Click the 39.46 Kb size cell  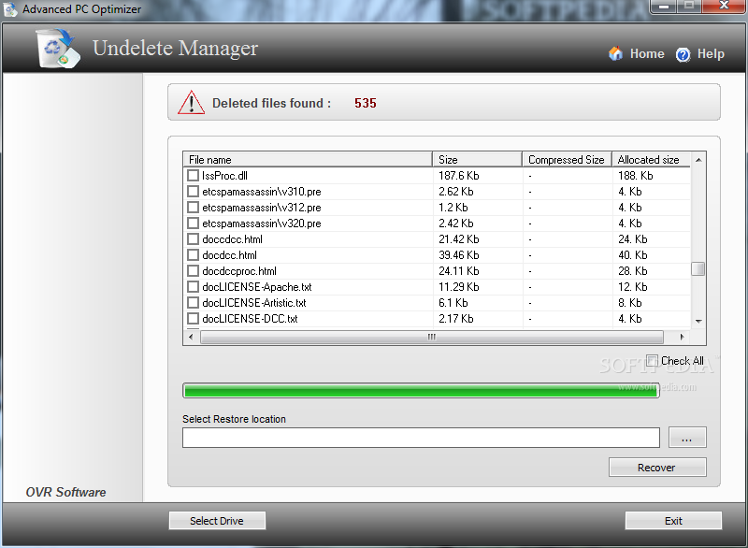(x=458, y=255)
